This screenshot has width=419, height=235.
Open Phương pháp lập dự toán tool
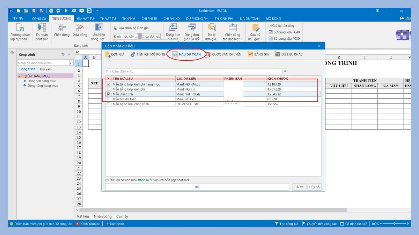(x=20, y=28)
